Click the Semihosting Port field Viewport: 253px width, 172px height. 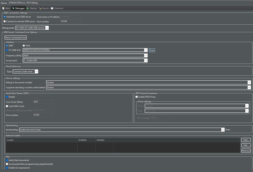[241, 130]
